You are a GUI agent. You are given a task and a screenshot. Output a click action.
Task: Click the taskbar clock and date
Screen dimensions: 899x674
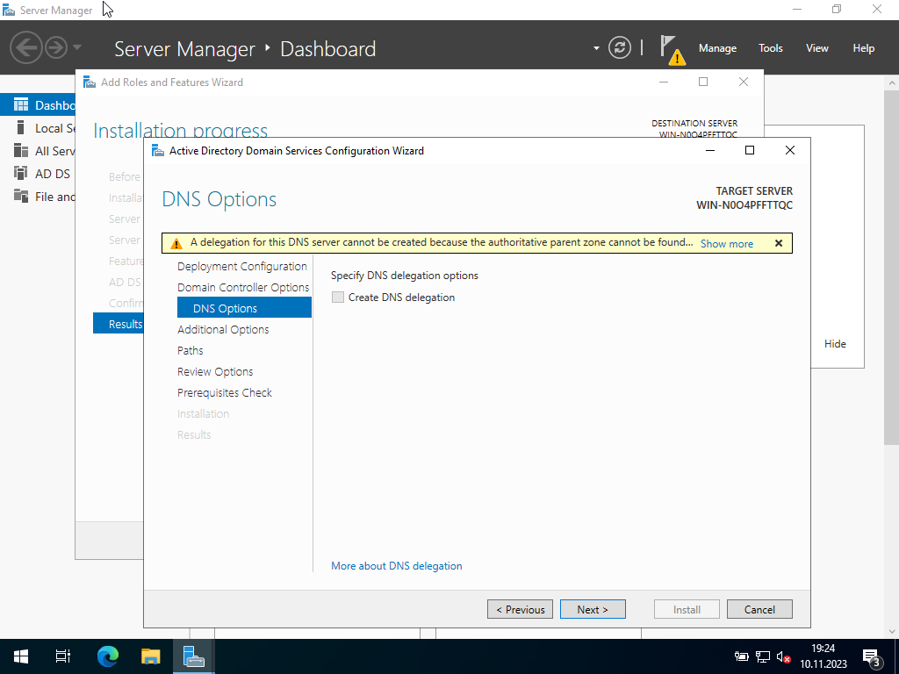823,656
